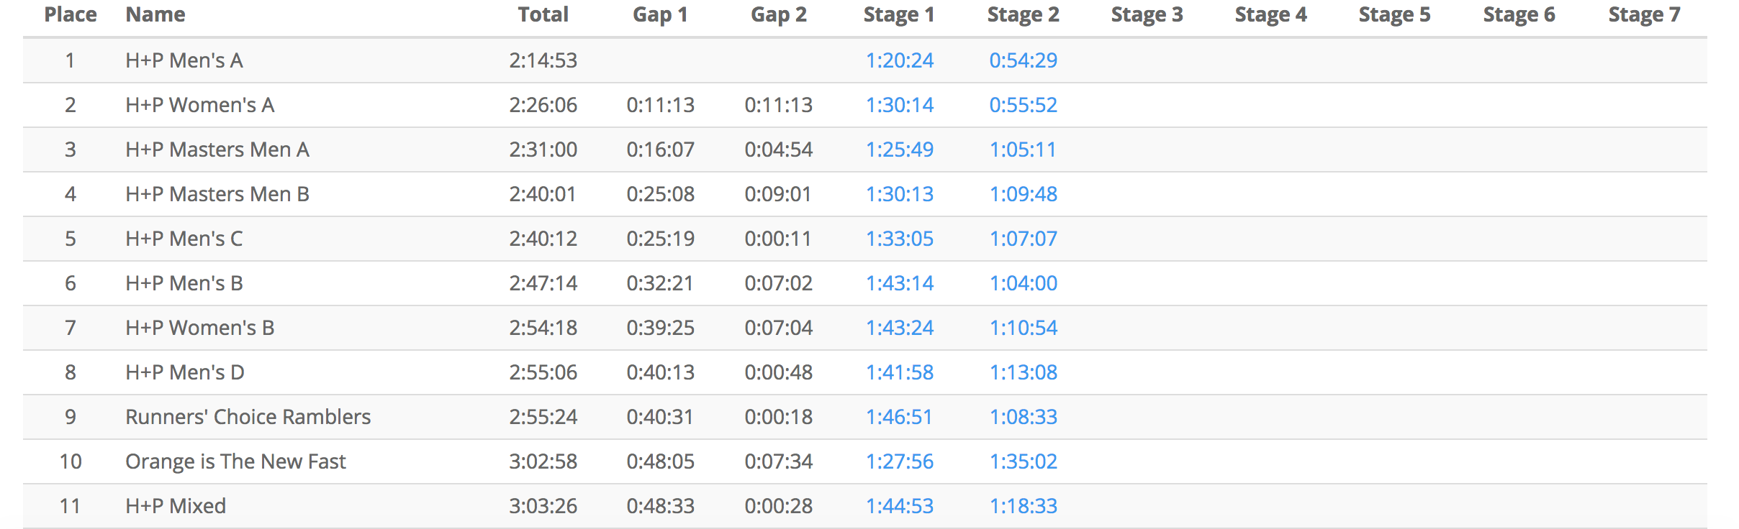Open H+P Men's A Stage 1 time 1:20:24
Viewport: 1739px width, 529px height.
coord(899,60)
